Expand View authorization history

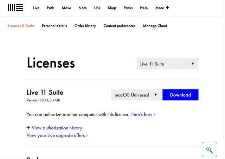(54, 128)
